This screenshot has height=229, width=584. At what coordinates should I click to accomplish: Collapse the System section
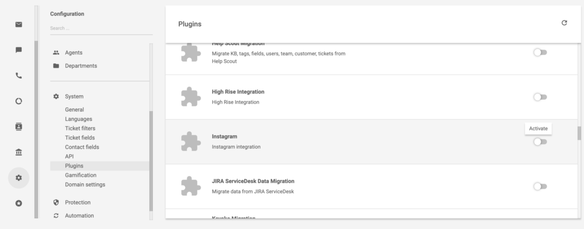pos(74,97)
